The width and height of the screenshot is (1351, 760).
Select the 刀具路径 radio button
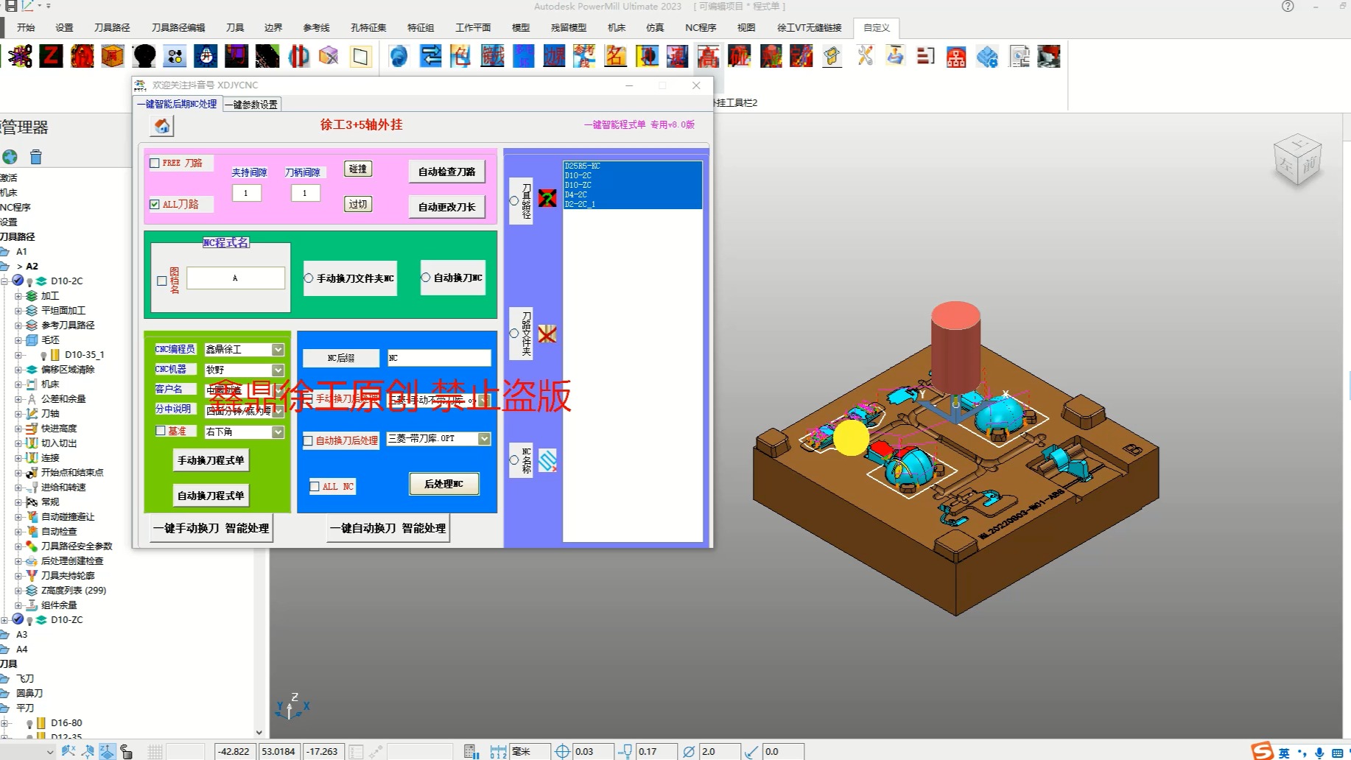[514, 200]
